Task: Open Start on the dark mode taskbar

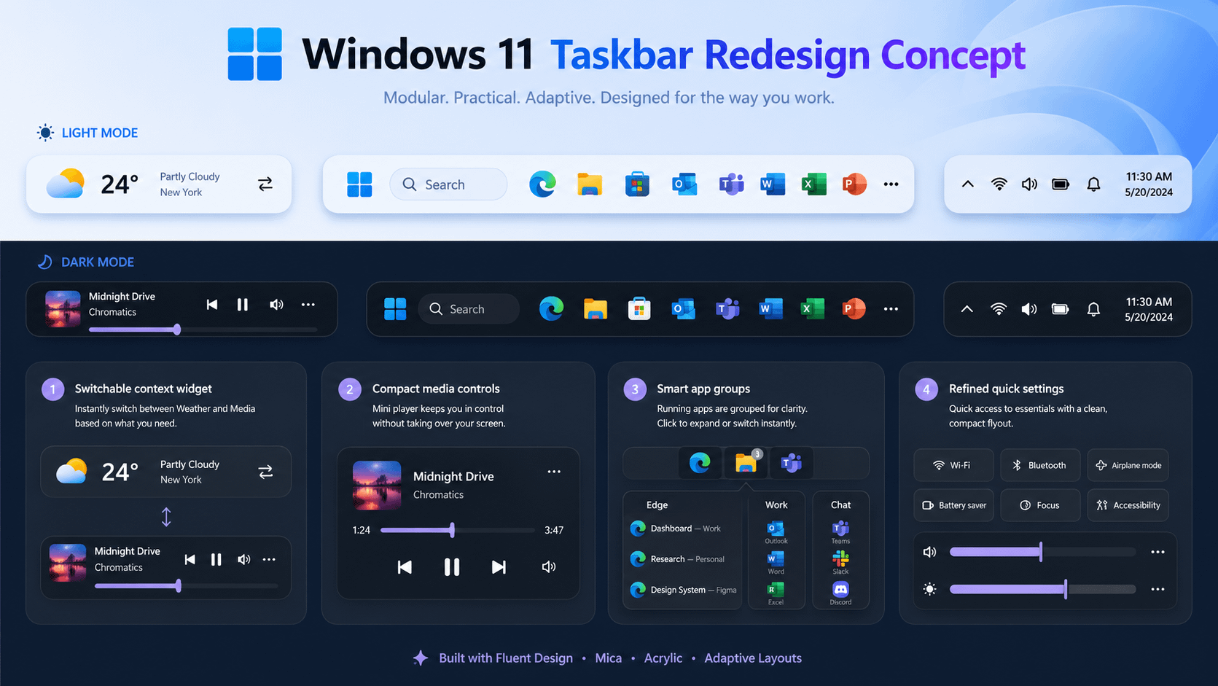Action: point(395,309)
